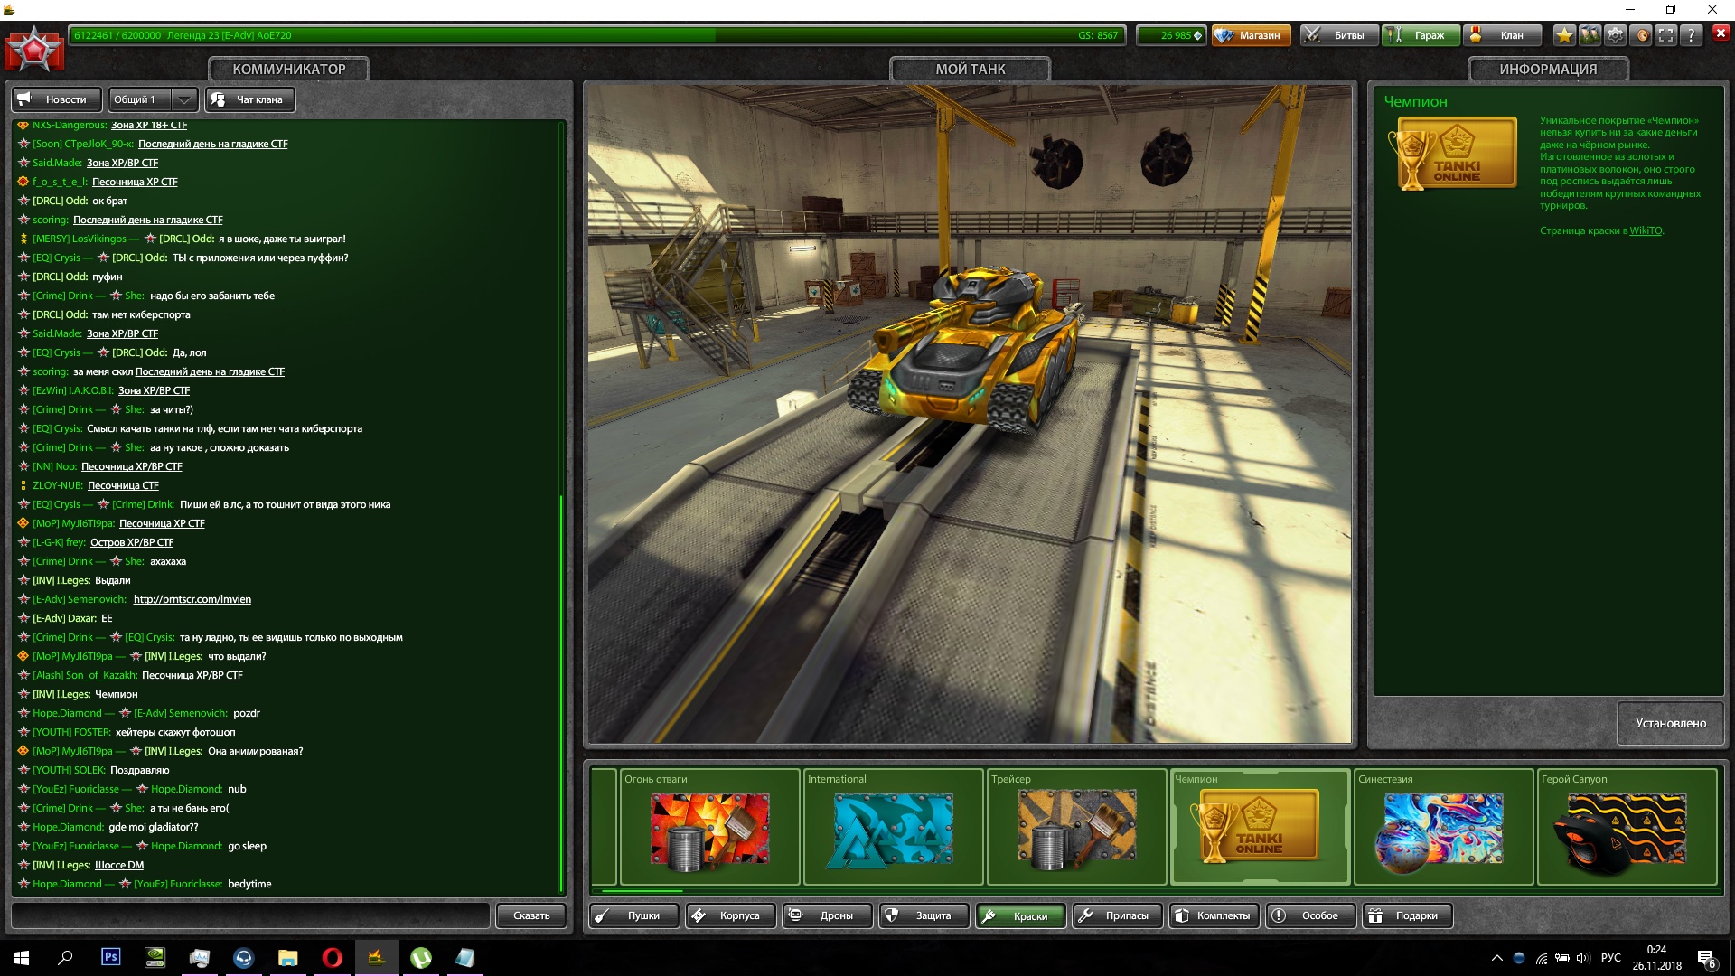
Task: Open Opera browser from the taskbar
Action: tap(332, 957)
